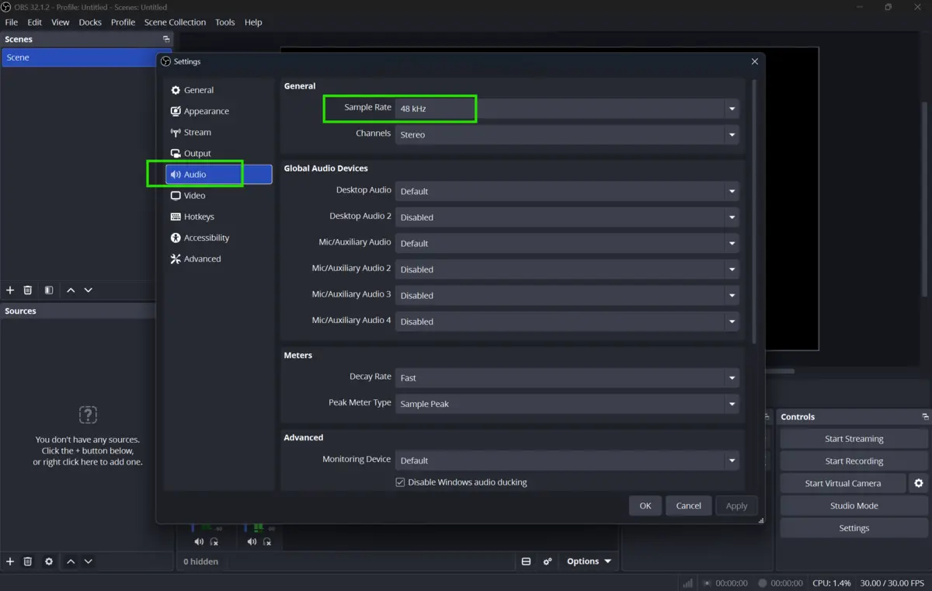
Task: Open Accessibility settings in the sidebar
Action: pos(219,238)
